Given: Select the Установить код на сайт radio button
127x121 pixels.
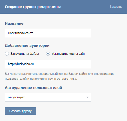Looking at the screenshot, I should tap(48, 54).
